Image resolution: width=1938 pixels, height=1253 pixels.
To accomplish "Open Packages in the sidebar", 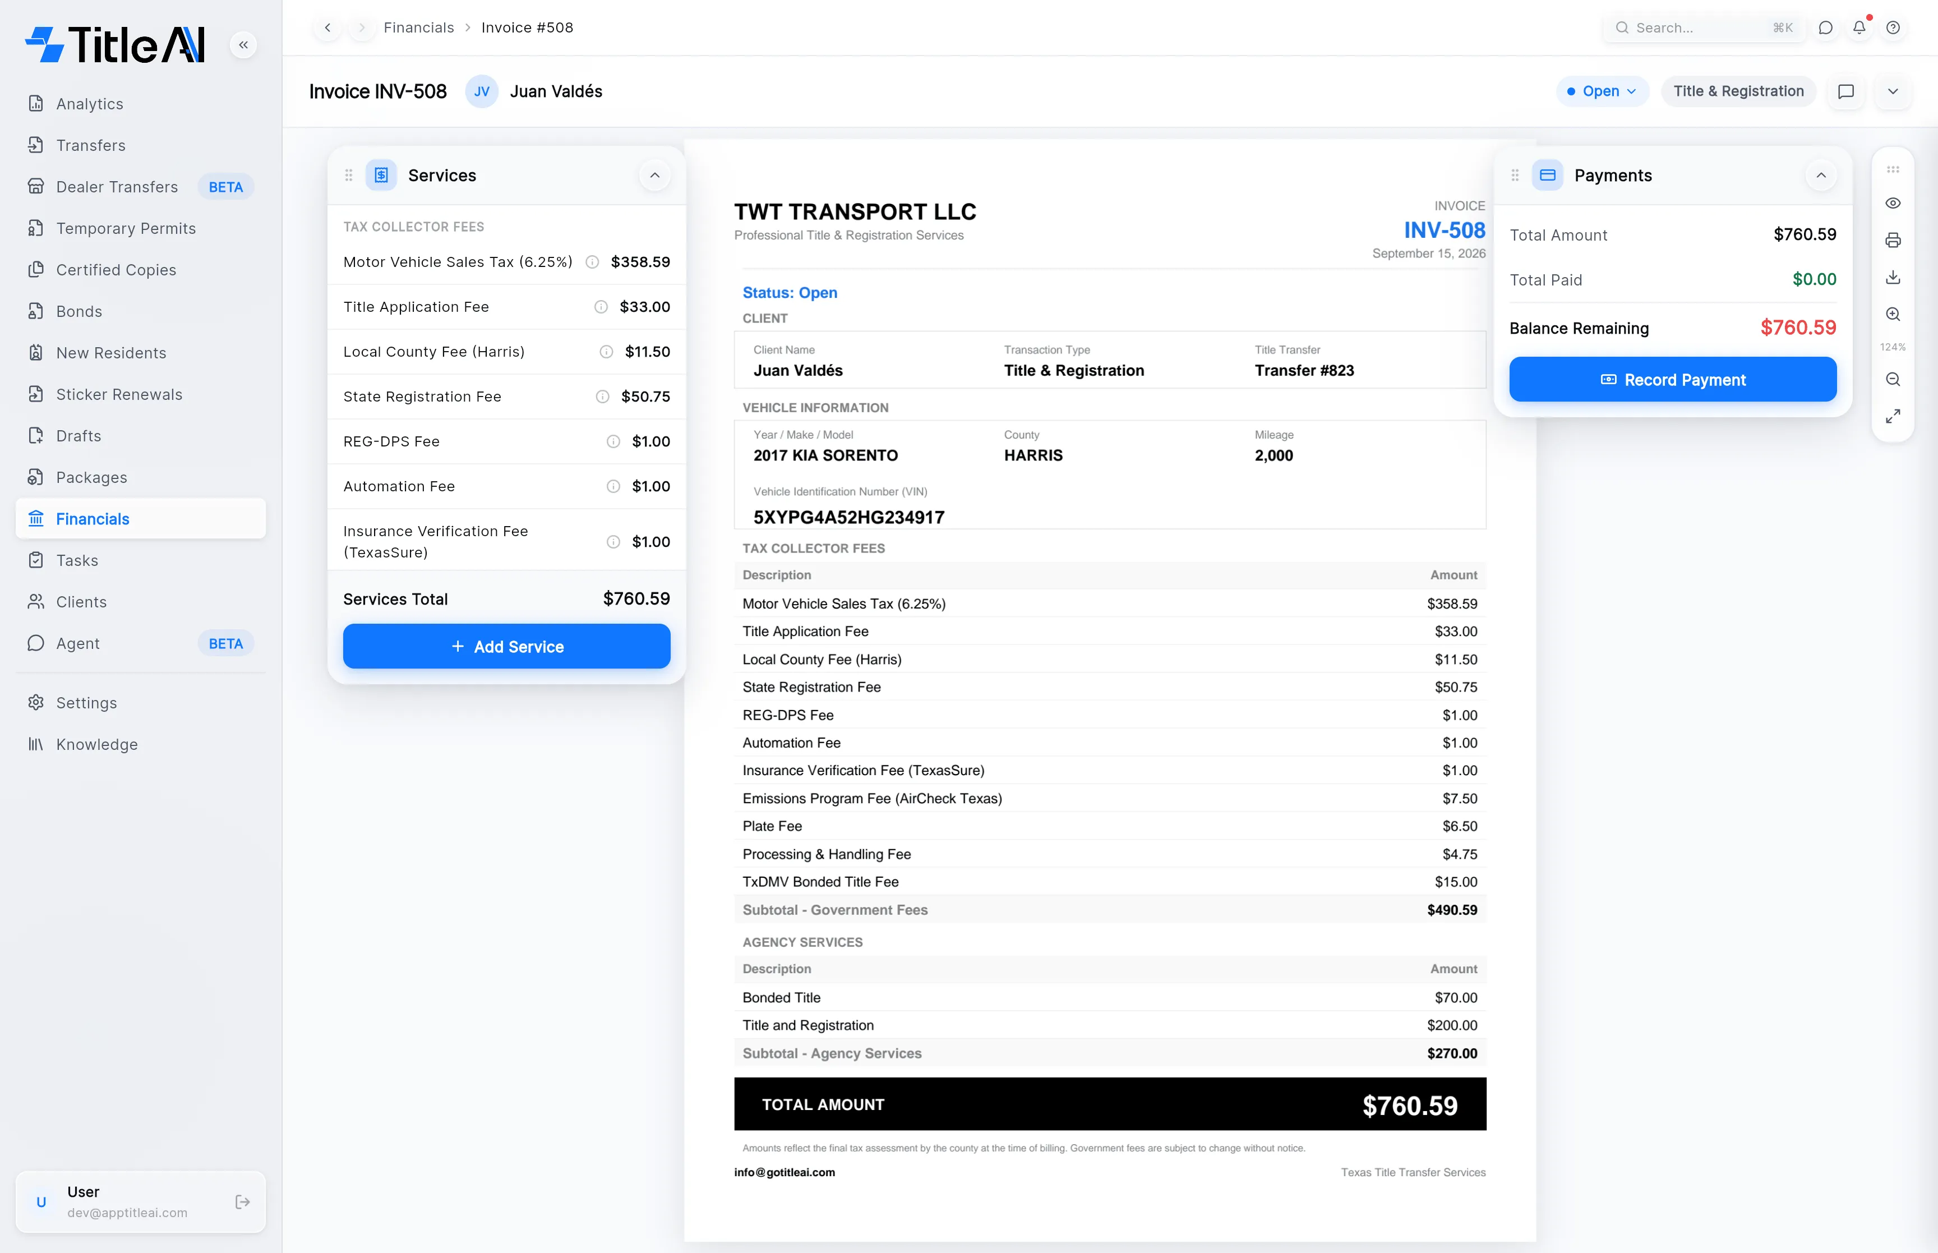I will point(141,477).
